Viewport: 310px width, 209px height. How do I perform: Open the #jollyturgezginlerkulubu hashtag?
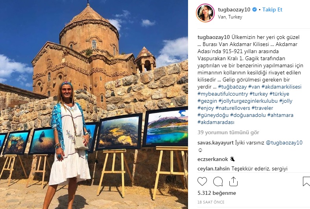pyautogui.click(x=248, y=101)
